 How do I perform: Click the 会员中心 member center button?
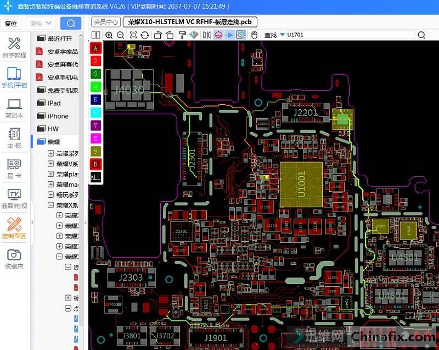click(x=105, y=22)
